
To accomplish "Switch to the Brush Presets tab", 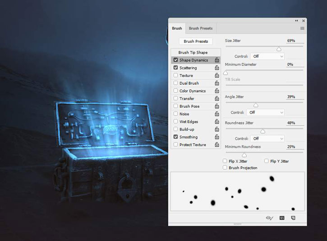I will (201, 28).
